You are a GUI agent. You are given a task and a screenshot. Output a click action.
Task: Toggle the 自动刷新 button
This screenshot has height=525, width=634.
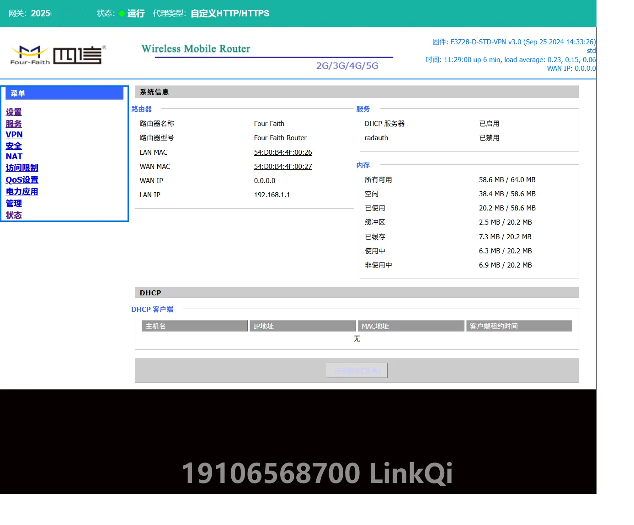[357, 371]
